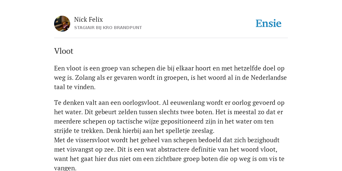
Task: Click the word 'Nederlandse' in the first paragraph
Action: pyautogui.click(x=269, y=77)
